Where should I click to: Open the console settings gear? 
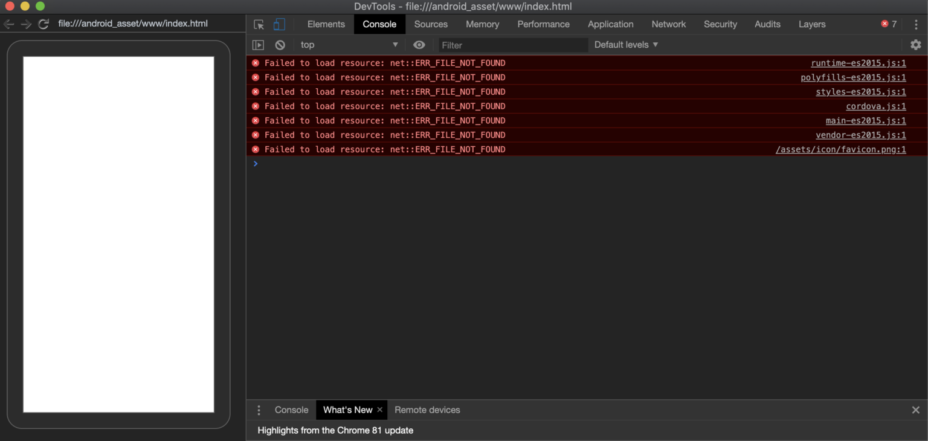pyautogui.click(x=915, y=45)
